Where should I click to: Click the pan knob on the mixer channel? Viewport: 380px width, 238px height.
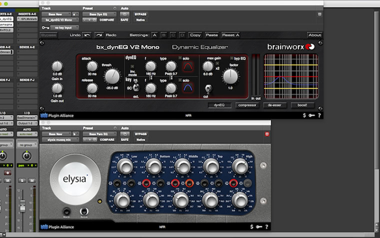26,156
